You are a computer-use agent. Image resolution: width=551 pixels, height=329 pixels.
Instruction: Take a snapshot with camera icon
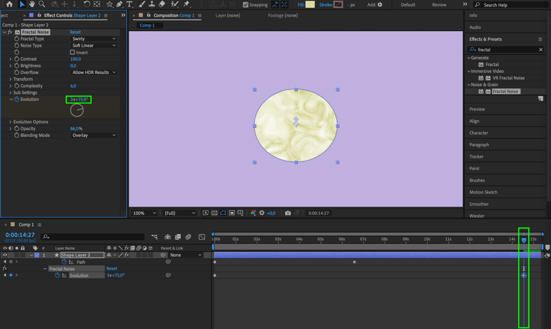[x=288, y=213]
